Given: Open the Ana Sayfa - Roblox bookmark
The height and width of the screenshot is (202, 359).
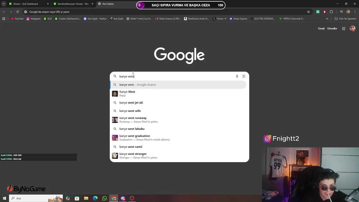Looking at the screenshot, I should (95, 19).
